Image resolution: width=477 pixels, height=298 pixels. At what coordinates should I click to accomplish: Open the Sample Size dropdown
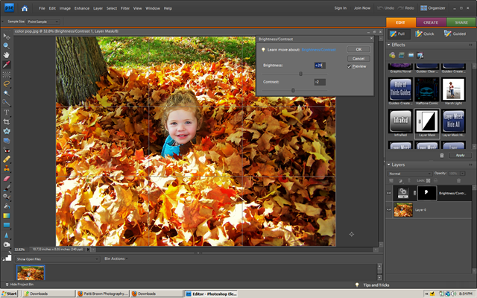[x=43, y=22]
